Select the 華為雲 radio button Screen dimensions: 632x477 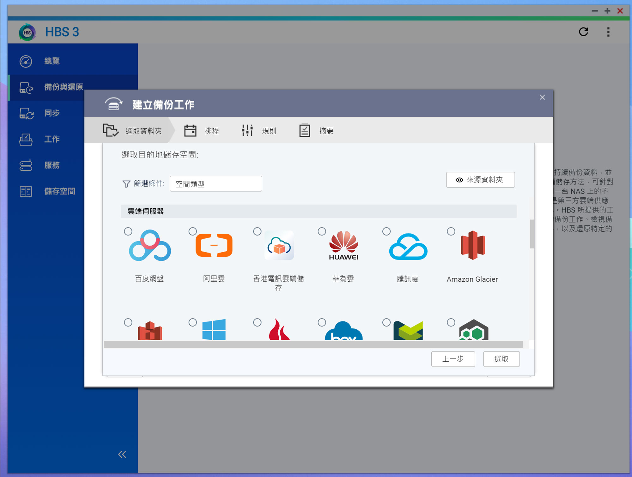coord(322,231)
